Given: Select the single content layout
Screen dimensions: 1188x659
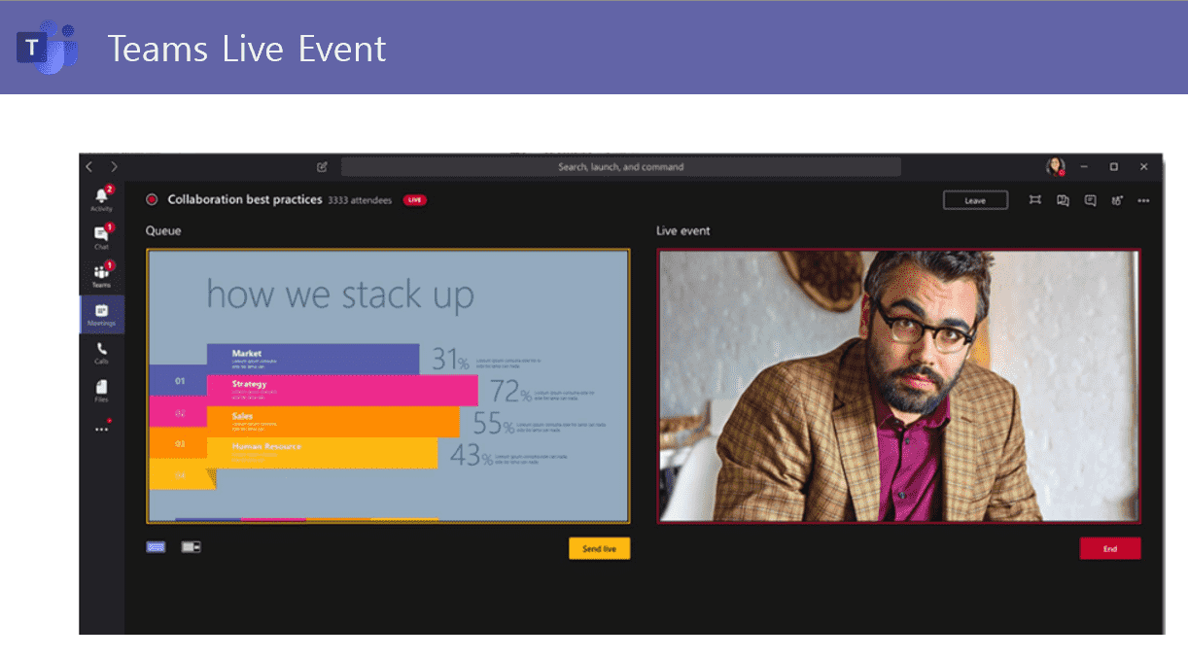Looking at the screenshot, I should (x=157, y=547).
